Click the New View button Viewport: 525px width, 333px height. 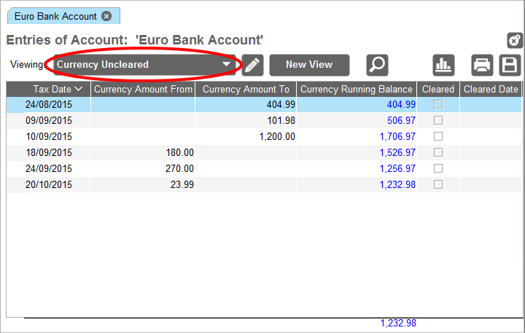pos(309,65)
